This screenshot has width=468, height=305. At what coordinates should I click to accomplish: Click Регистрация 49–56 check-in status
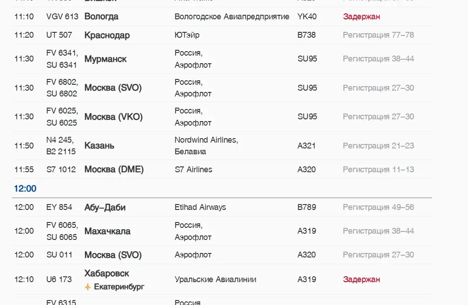tap(378, 207)
